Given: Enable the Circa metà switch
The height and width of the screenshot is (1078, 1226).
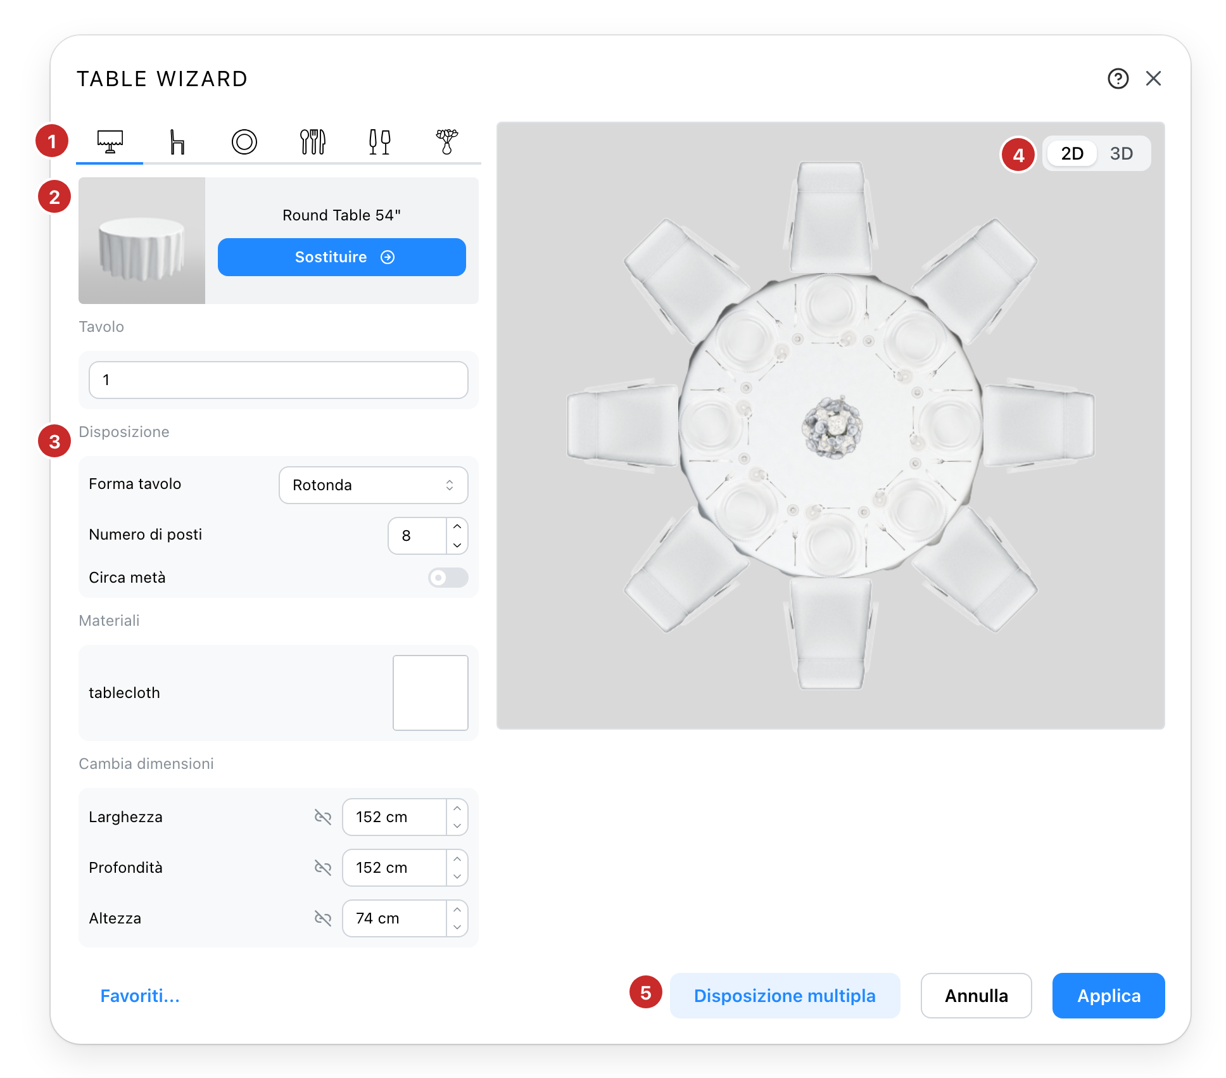Looking at the screenshot, I should tap(448, 578).
